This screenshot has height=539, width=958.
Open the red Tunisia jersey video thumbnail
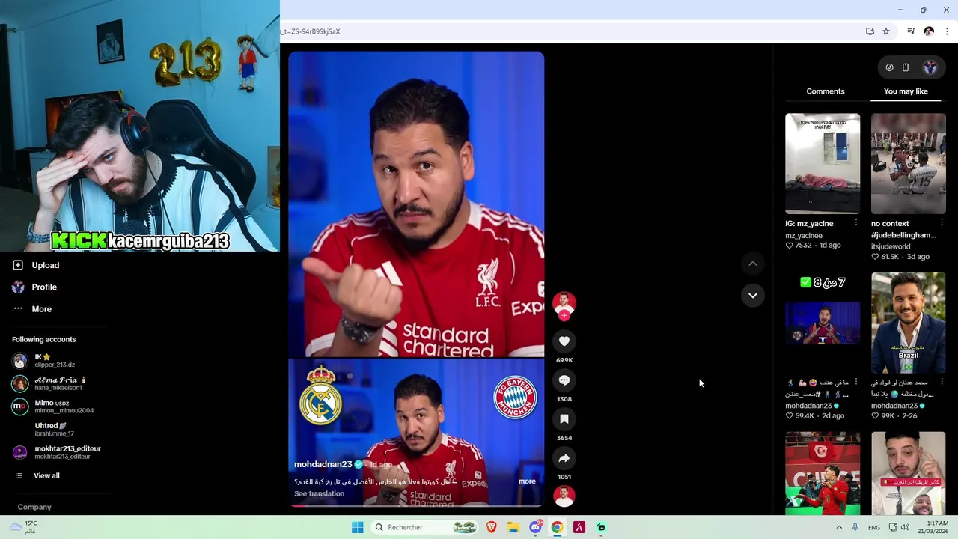[823, 473]
